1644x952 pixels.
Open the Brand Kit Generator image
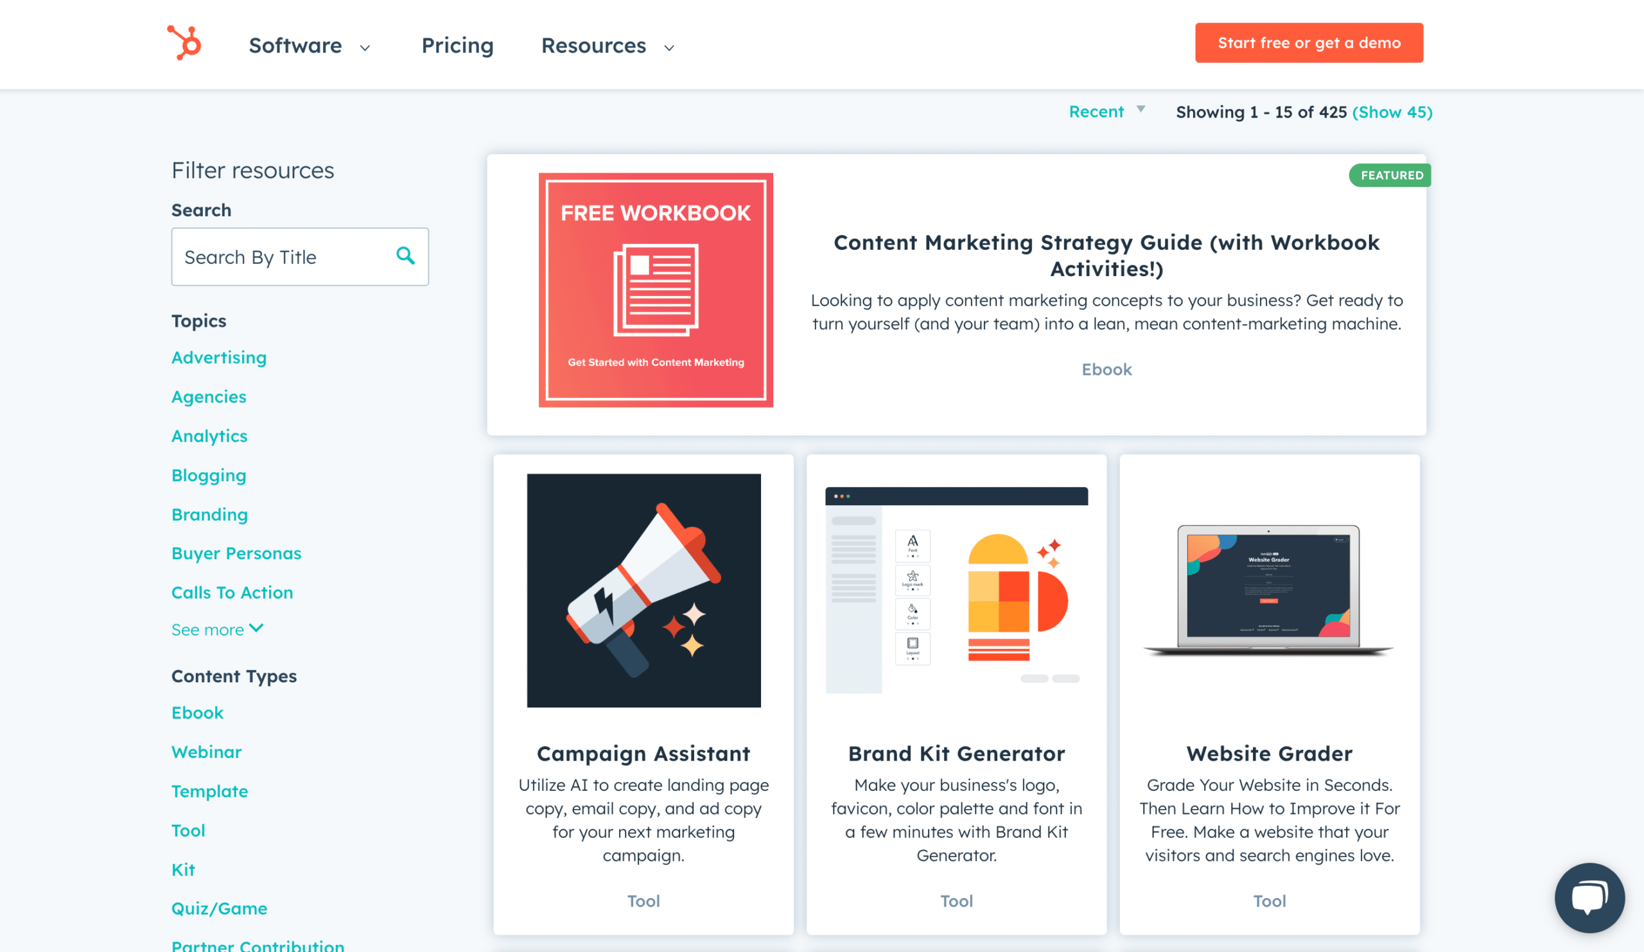click(956, 590)
